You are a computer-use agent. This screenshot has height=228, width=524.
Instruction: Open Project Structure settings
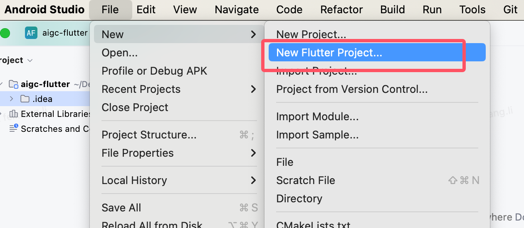pos(179,135)
